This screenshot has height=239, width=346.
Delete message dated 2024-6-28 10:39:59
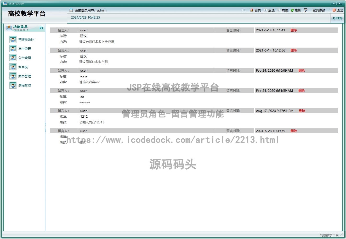[294, 131]
